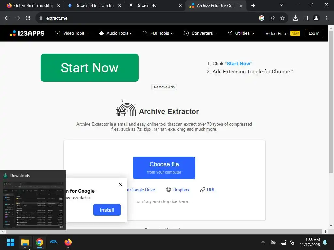
Task: Click the Install button in popup
Action: point(107,210)
